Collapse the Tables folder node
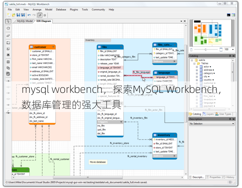The width and height of the screenshot is (242, 188). click(194, 63)
